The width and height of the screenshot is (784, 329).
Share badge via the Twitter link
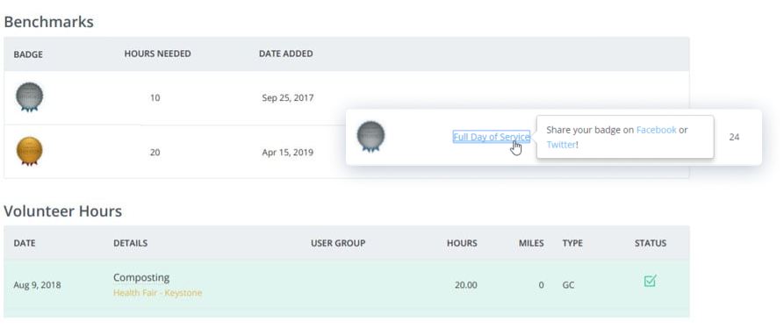click(561, 145)
